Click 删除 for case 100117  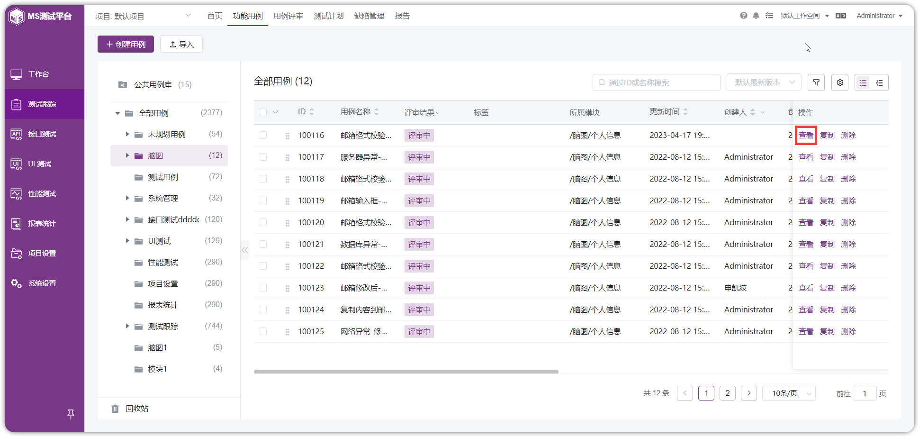pos(848,157)
